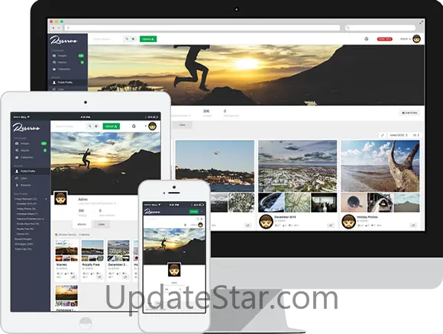Viewport: 443px width, 334px height.
Task: Select Holiday Photos folder in tablet sidebar tree
Action: pyautogui.click(x=26, y=209)
